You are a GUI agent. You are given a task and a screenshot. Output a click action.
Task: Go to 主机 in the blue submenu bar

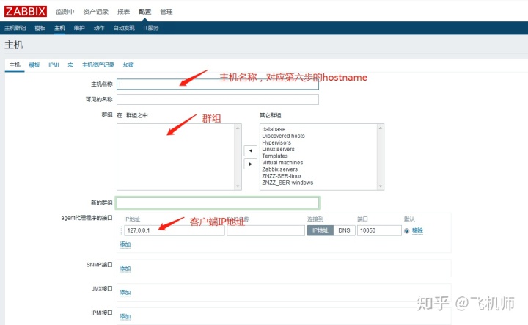[x=59, y=28]
